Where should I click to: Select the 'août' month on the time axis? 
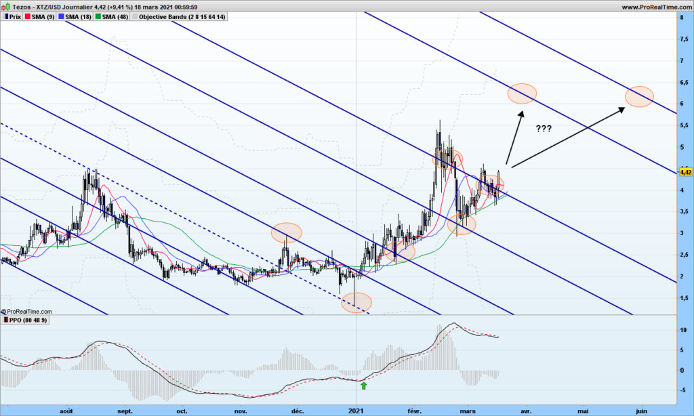(66, 411)
